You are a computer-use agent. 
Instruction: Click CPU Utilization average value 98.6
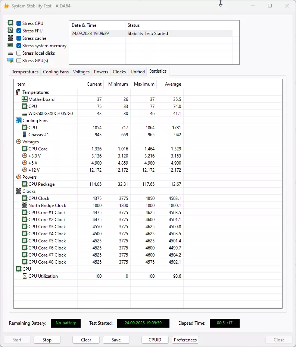click(x=177, y=276)
